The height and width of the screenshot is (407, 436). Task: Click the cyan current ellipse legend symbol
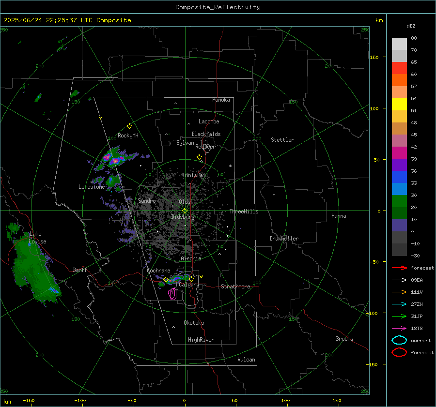coord(399,340)
